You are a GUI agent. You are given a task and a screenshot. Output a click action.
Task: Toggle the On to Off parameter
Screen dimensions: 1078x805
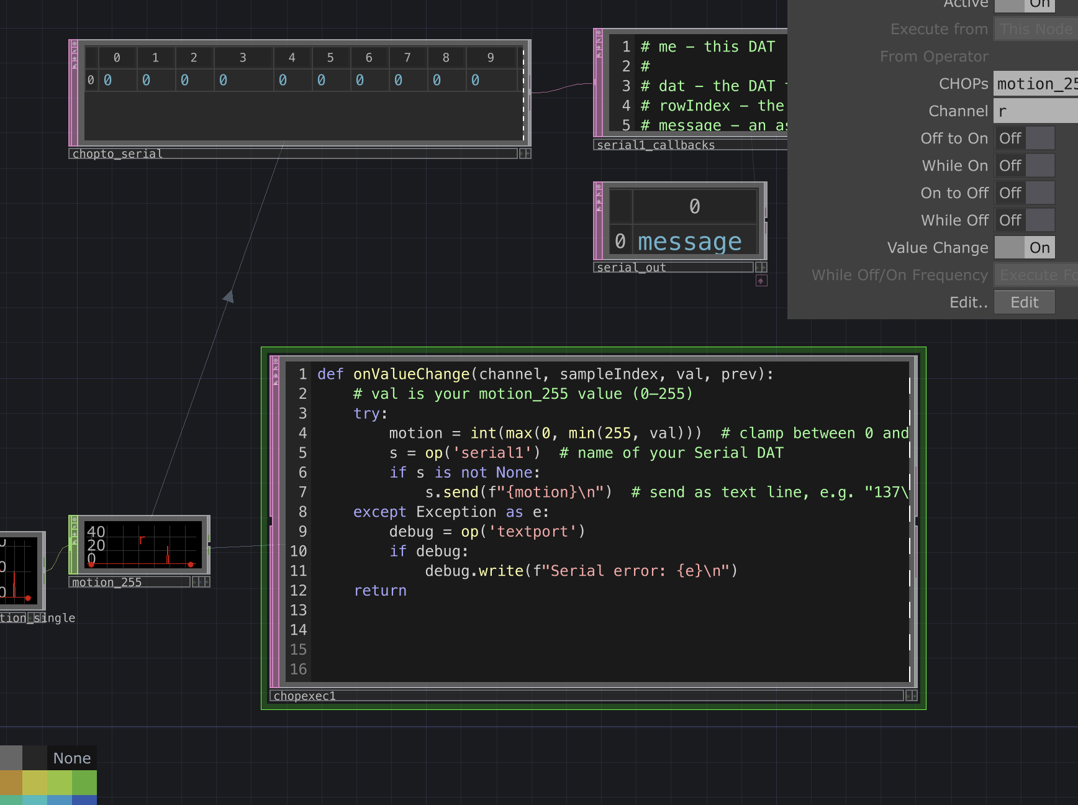click(1024, 193)
